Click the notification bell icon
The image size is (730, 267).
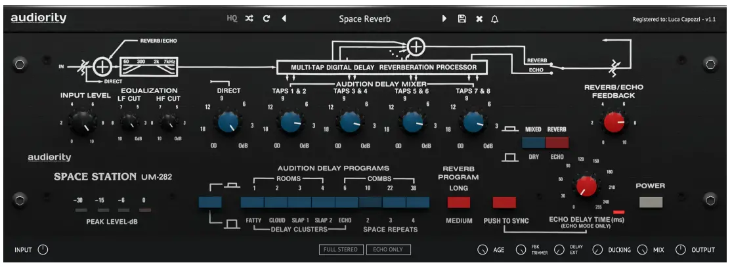tap(494, 19)
